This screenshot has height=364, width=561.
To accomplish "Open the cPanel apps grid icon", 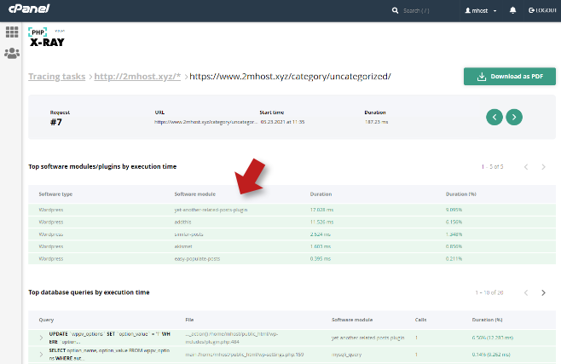I will tap(12, 32).
